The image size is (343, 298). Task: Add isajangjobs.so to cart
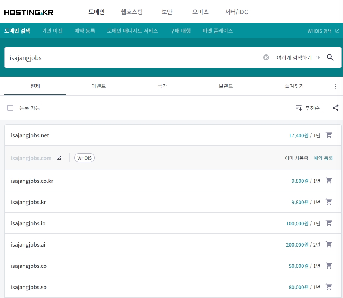[329, 287]
